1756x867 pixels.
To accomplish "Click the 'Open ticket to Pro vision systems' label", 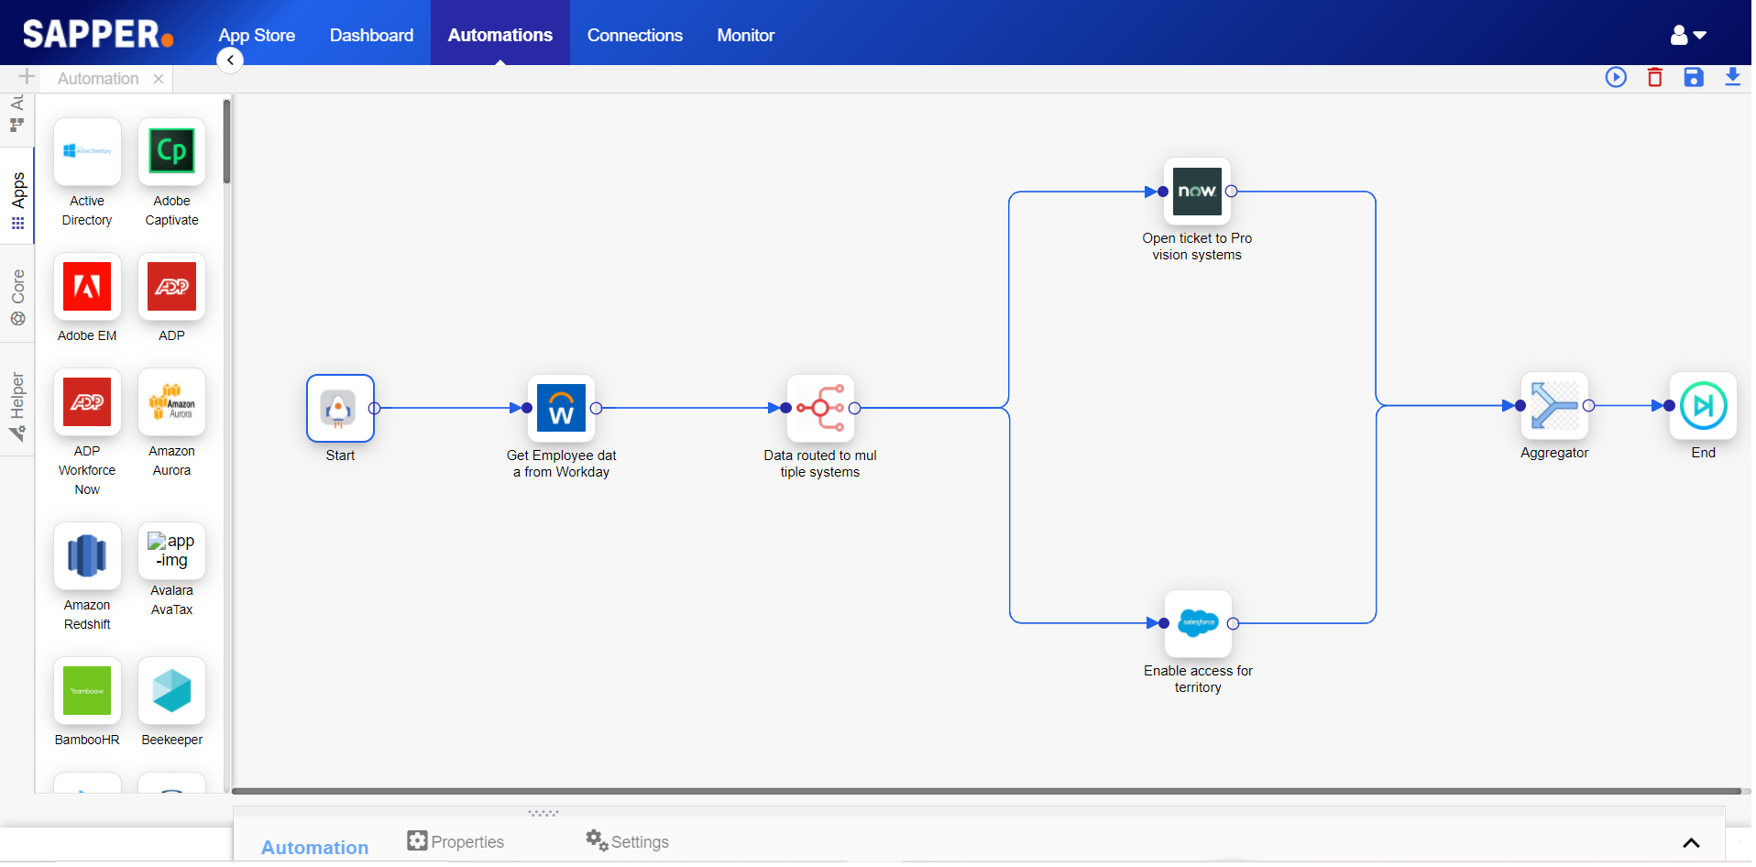I will 1197,247.
